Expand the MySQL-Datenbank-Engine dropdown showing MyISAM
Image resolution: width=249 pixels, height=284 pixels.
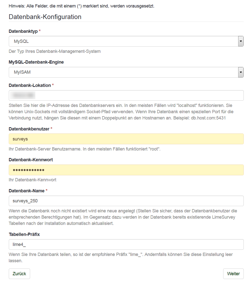pyautogui.click(x=123, y=72)
